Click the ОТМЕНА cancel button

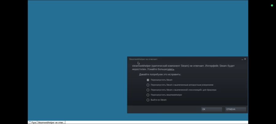[236, 109]
